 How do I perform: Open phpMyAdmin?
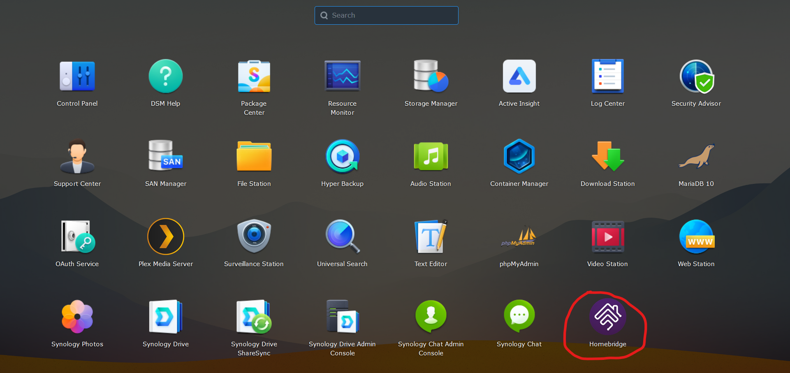point(519,237)
